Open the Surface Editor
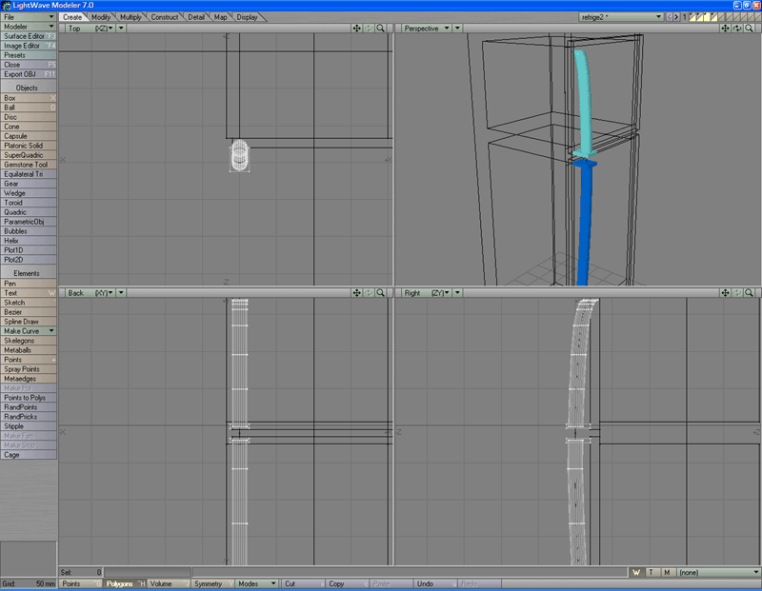Screen dimensions: 762x591 pos(29,36)
